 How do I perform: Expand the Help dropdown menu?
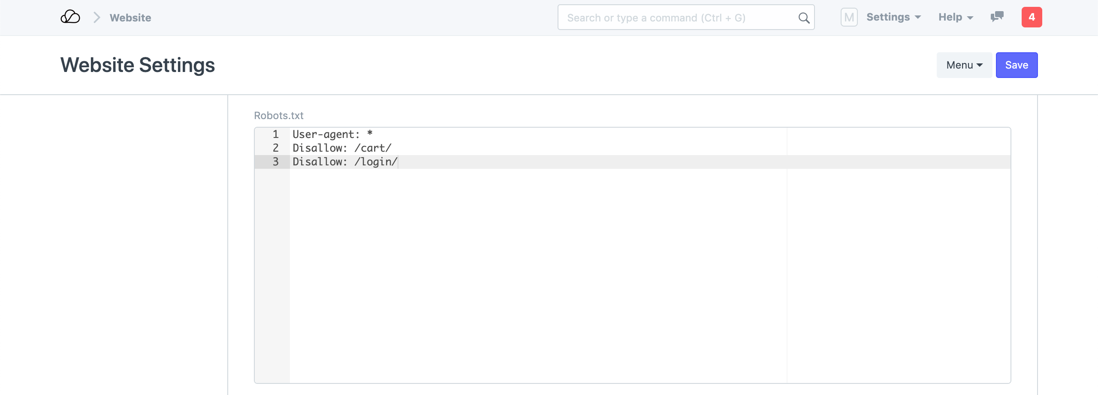coord(956,17)
